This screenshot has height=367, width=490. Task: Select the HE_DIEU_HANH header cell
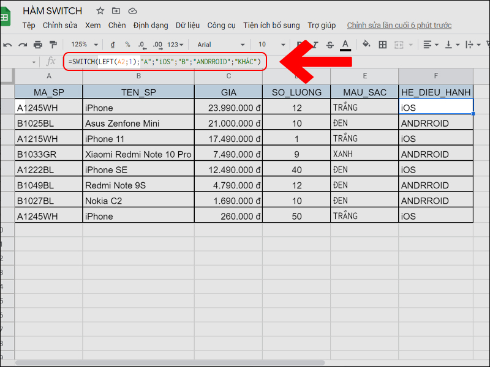click(435, 92)
